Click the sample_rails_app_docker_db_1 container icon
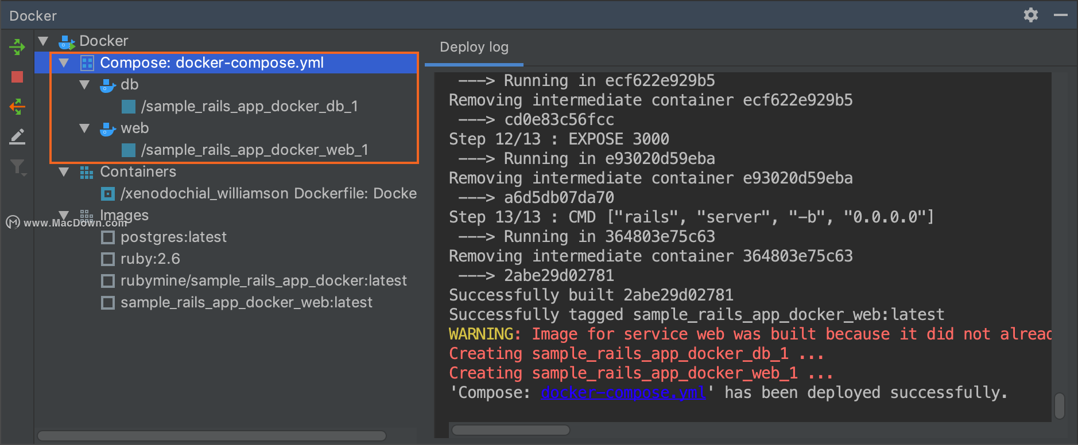The height and width of the screenshot is (445, 1078). click(x=129, y=107)
